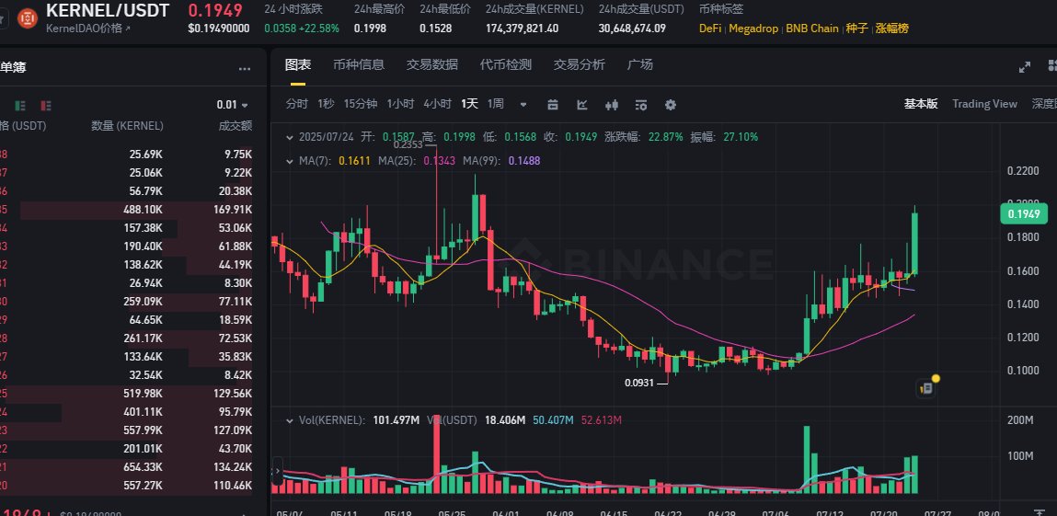Expand the chart to fullscreen
This screenshot has width=1057, height=516.
[1025, 67]
